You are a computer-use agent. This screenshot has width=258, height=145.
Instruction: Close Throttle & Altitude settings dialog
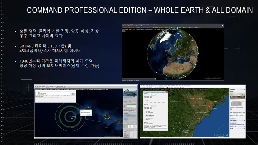167,92
